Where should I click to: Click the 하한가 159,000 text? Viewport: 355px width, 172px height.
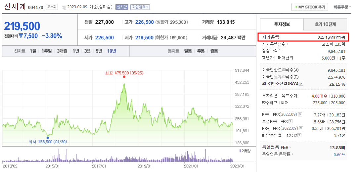pyautogui.click(x=171, y=38)
